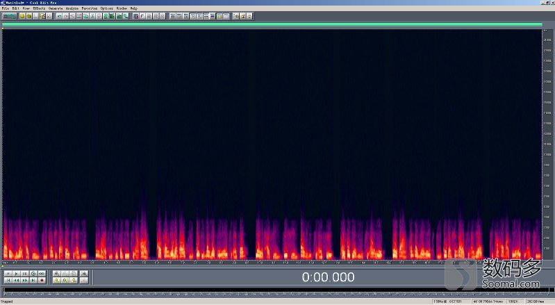Click the Zoom Out Full icon

point(74,274)
